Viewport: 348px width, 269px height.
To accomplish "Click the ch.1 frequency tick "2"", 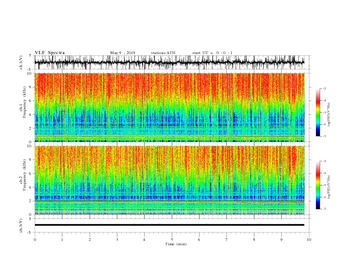I will tap(30, 128).
